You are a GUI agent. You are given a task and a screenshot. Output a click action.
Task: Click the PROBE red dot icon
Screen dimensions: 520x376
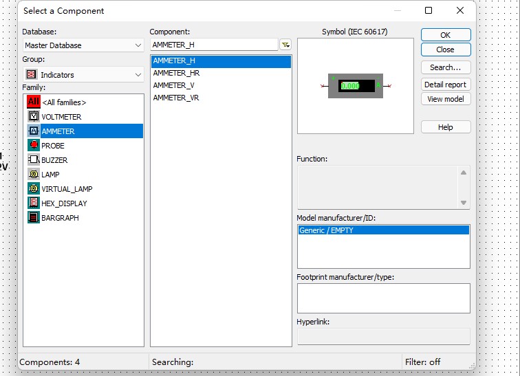(34, 145)
